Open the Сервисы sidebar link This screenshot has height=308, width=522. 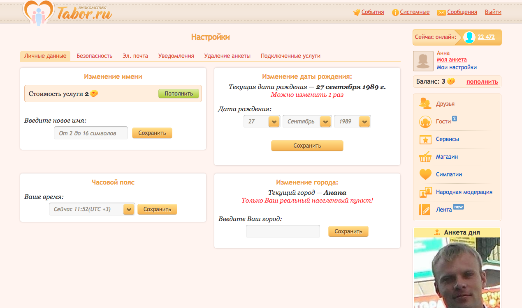tap(448, 139)
